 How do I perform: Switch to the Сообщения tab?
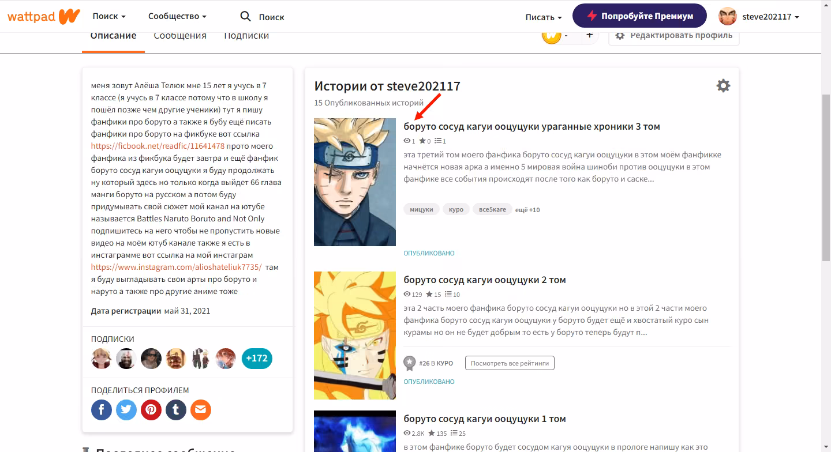click(x=180, y=36)
